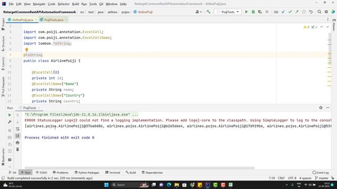The image size is (337, 189).
Task: Open the Python Packages tool window
Action: pyautogui.click(x=87, y=173)
